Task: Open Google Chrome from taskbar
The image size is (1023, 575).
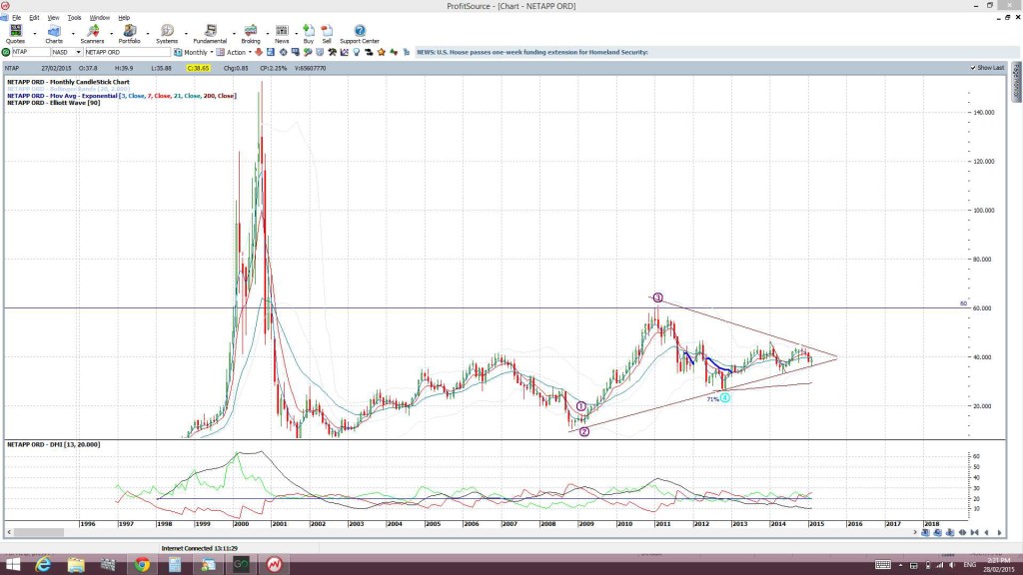Action: (x=142, y=565)
